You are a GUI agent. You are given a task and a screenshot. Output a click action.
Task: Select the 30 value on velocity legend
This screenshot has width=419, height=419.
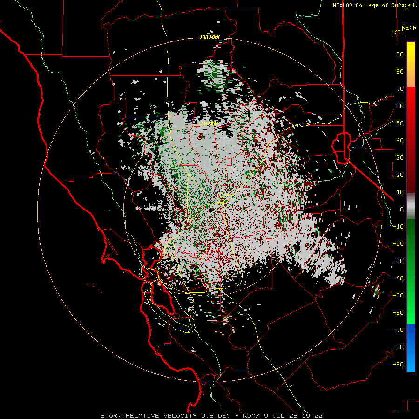coord(400,158)
